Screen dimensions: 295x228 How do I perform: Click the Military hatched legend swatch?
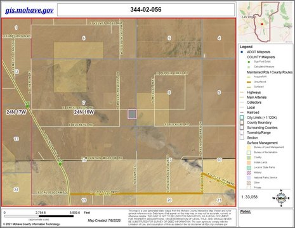click(x=249, y=173)
